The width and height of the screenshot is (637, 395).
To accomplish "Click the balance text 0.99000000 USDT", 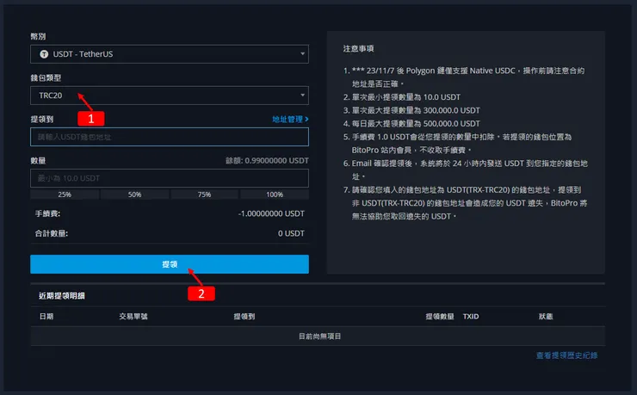I will pos(276,161).
